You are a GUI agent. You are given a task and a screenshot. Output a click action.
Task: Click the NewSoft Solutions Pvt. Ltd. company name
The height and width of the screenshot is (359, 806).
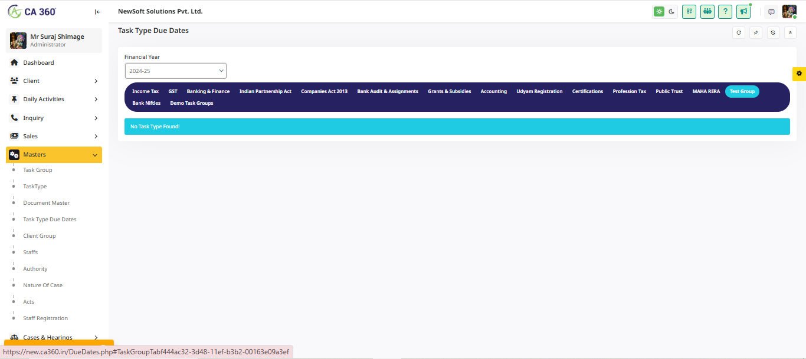point(160,12)
